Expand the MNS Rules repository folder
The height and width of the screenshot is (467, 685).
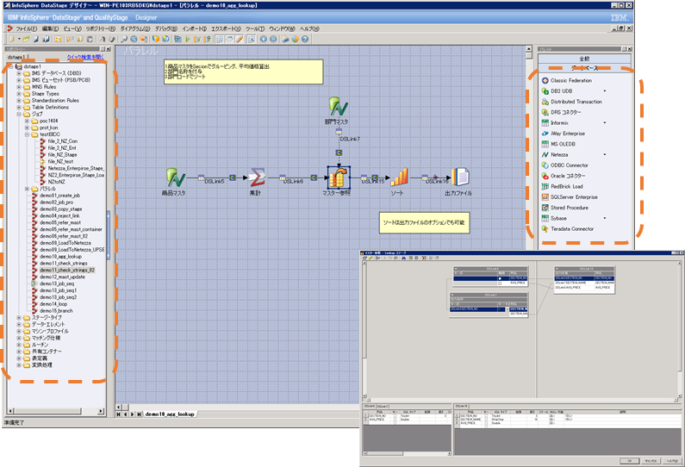pyautogui.click(x=19, y=87)
